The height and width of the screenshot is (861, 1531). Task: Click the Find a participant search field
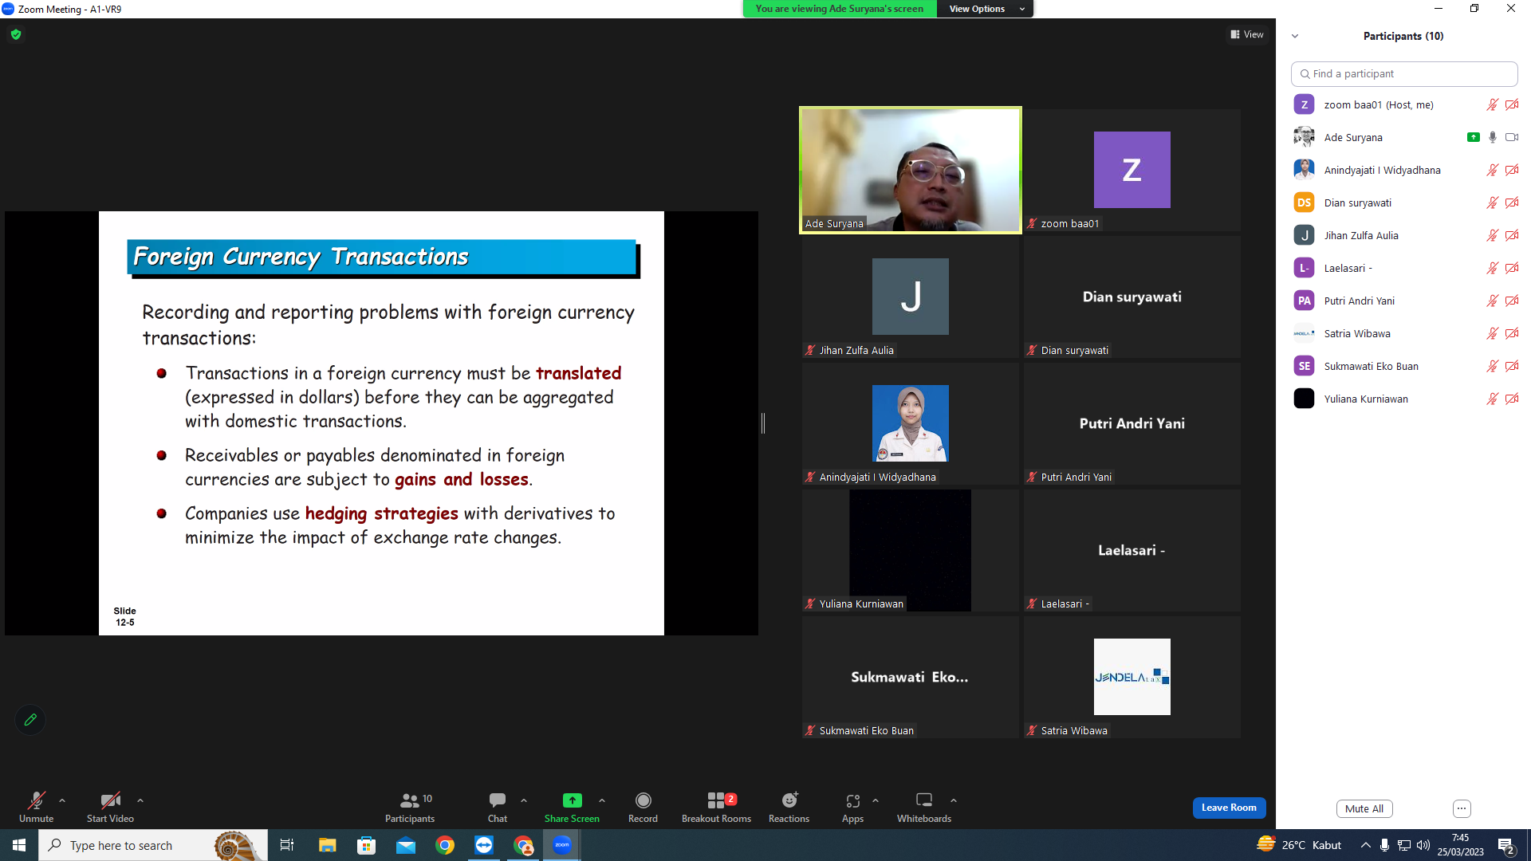[x=1404, y=73]
